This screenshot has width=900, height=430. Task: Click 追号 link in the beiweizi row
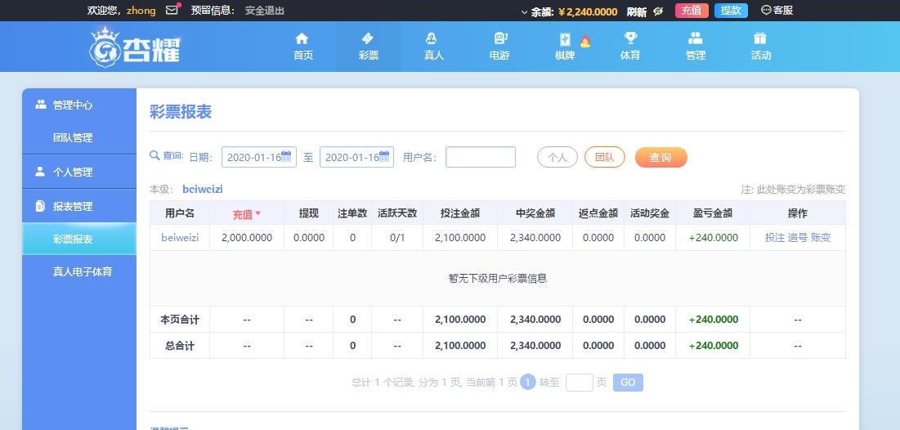click(x=798, y=237)
